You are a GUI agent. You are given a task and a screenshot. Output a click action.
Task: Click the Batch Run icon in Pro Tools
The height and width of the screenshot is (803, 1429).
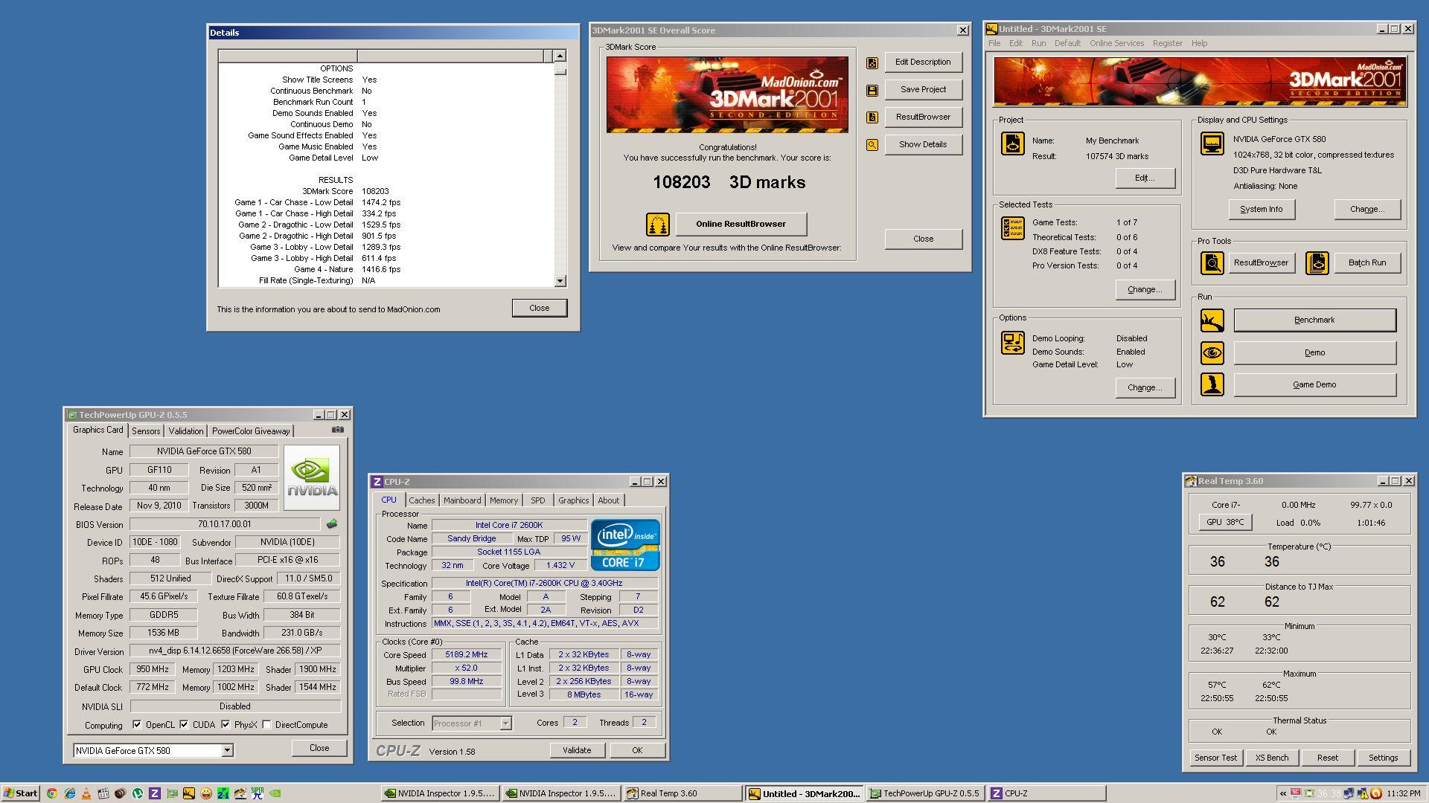[x=1317, y=263]
